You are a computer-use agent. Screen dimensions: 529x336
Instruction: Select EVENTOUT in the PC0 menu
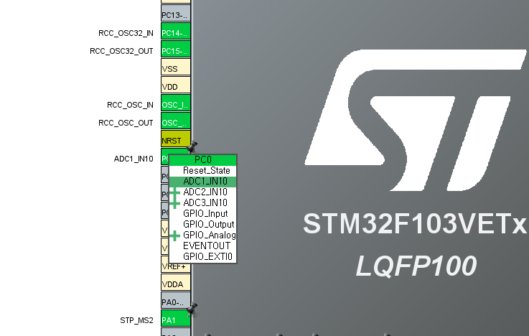click(206, 246)
